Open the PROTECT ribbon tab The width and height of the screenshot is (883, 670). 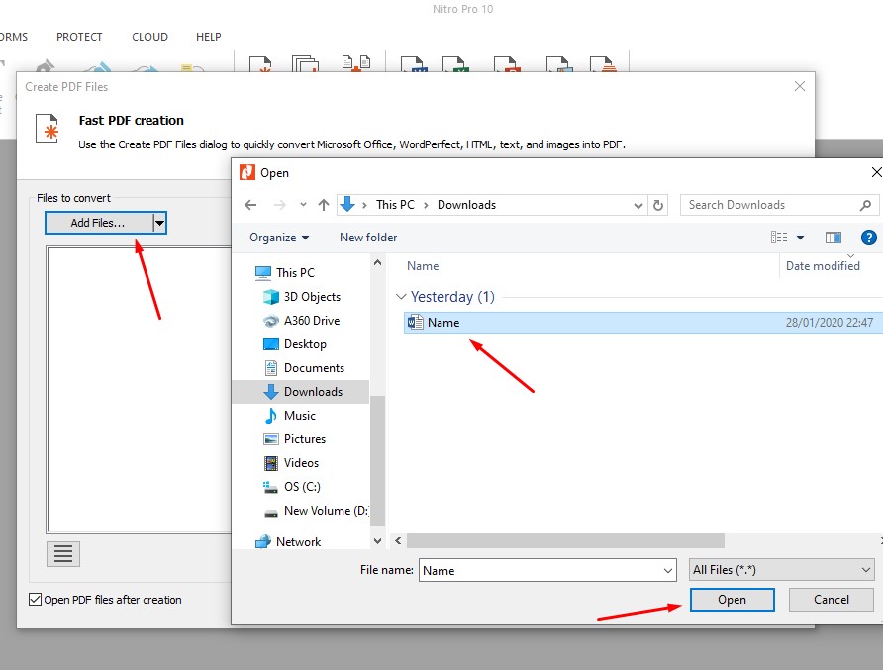tap(79, 37)
